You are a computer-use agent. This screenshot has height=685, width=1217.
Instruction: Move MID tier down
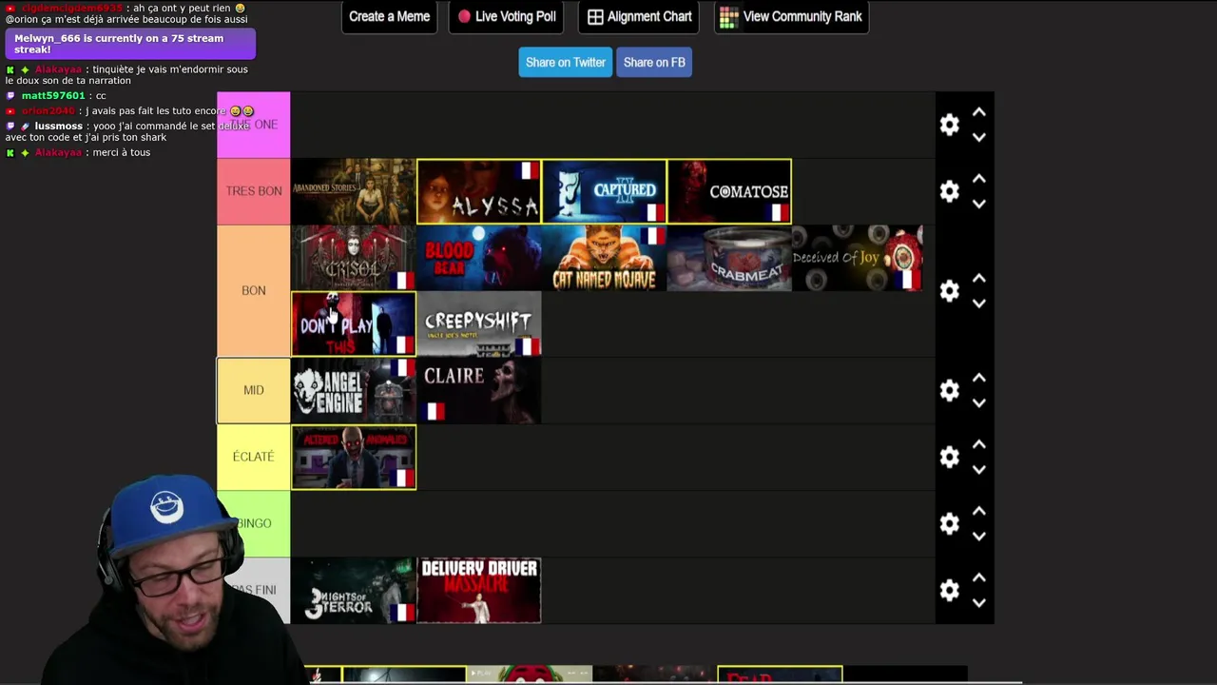(x=978, y=402)
